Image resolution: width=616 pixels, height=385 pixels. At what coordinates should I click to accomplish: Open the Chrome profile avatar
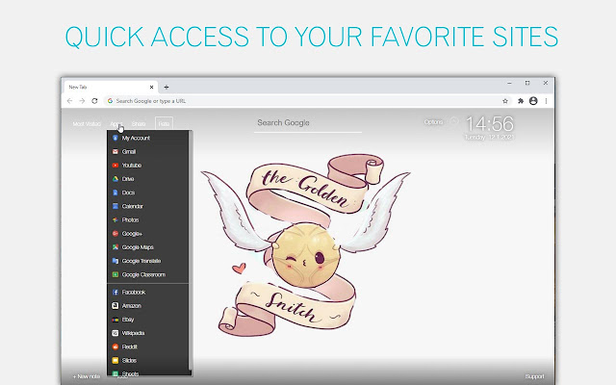click(x=533, y=101)
